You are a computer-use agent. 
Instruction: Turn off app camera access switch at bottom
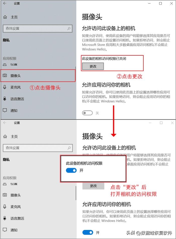87,232
